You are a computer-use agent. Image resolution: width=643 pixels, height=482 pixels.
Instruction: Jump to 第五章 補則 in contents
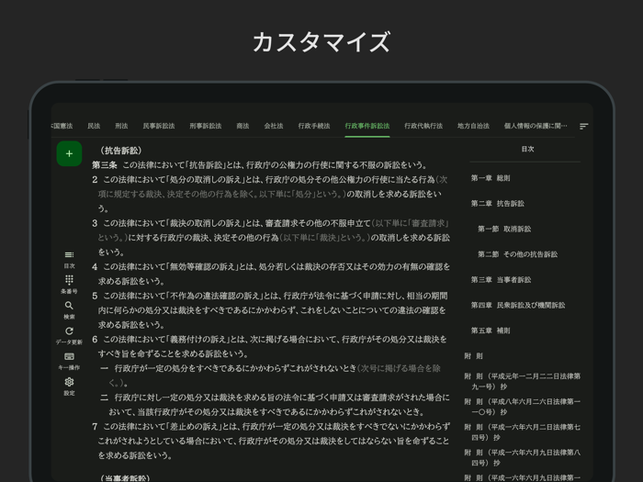pos(491,331)
